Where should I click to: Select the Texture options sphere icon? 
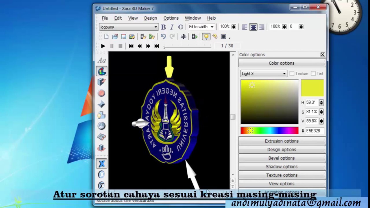pyautogui.click(x=101, y=126)
